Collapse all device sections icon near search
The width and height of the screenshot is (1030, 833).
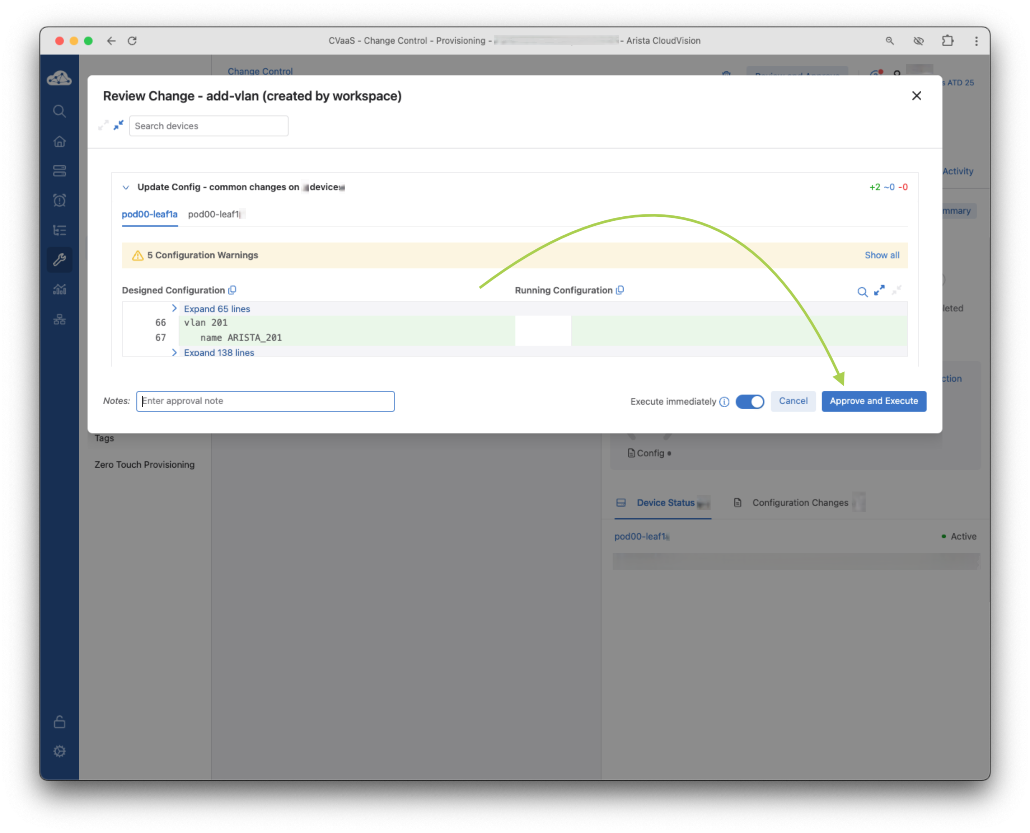(x=118, y=125)
